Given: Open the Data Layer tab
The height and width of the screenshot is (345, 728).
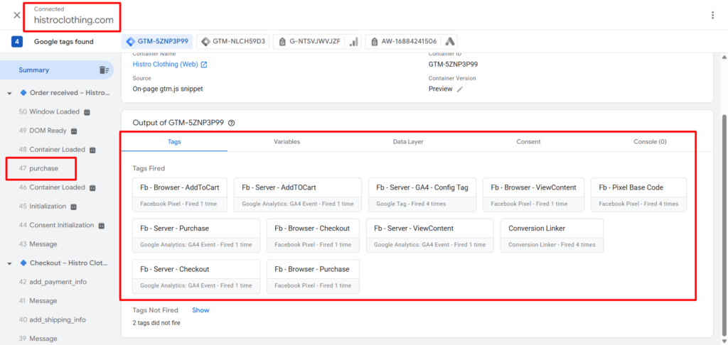Looking at the screenshot, I should (x=408, y=142).
